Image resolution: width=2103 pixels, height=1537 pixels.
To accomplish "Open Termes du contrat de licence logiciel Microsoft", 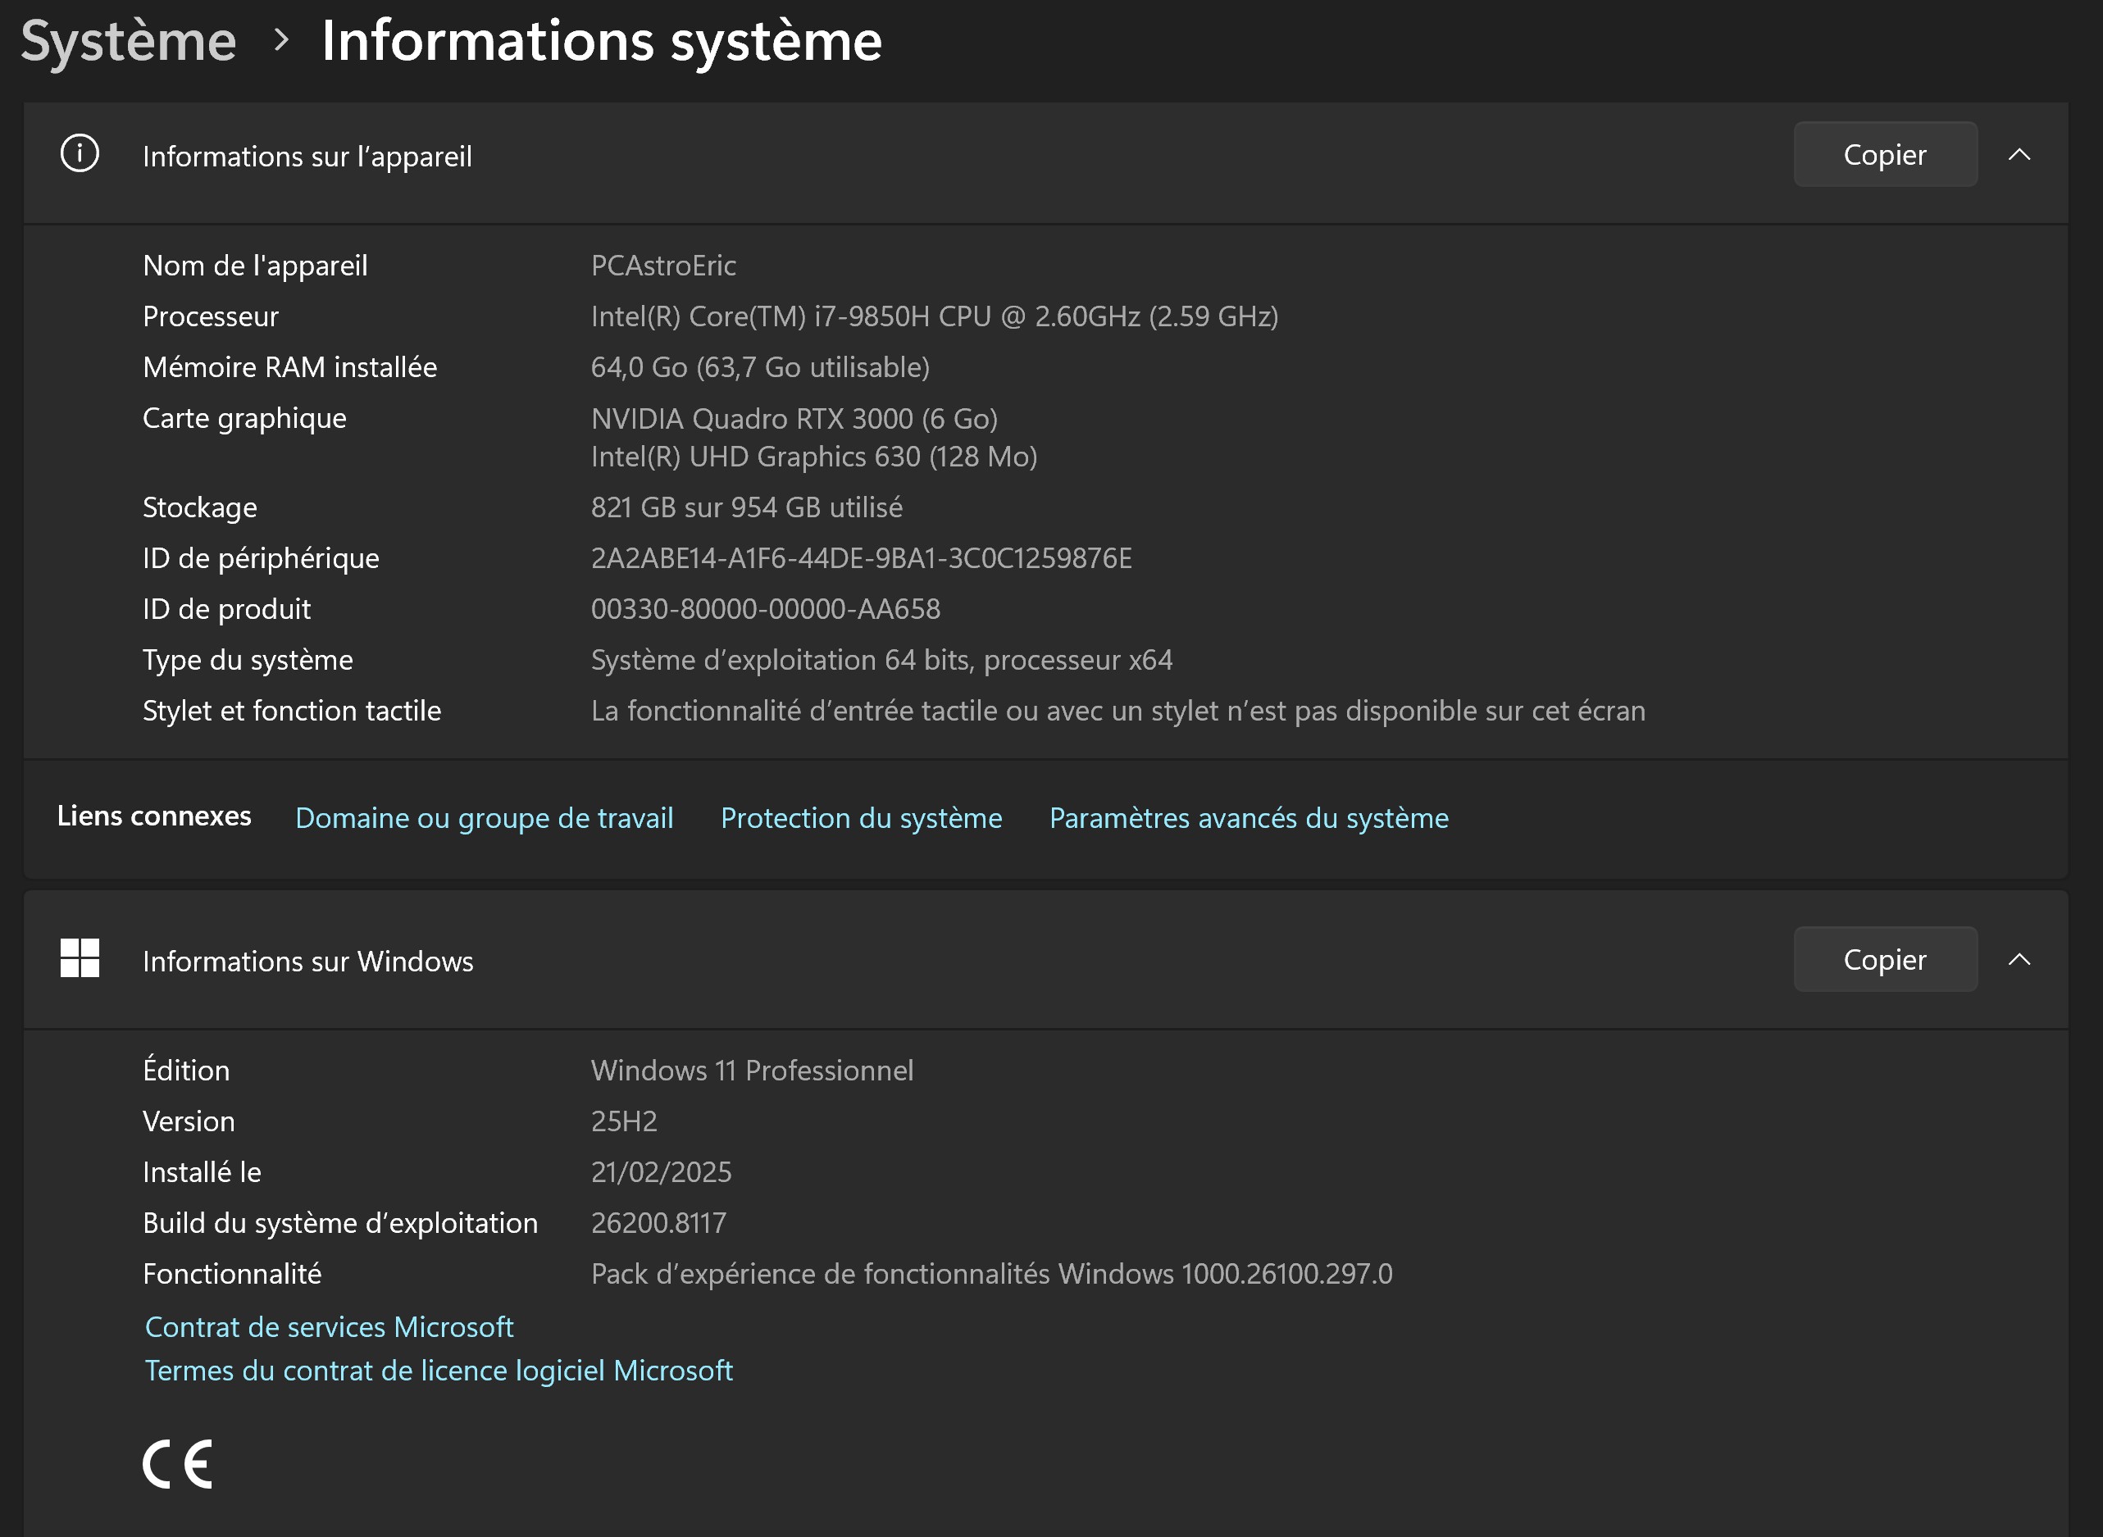I will (439, 1371).
